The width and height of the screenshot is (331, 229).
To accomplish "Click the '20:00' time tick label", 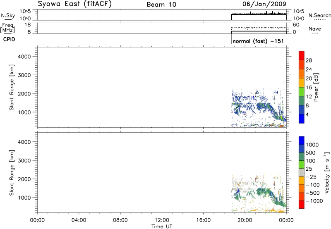I will (245, 220).
